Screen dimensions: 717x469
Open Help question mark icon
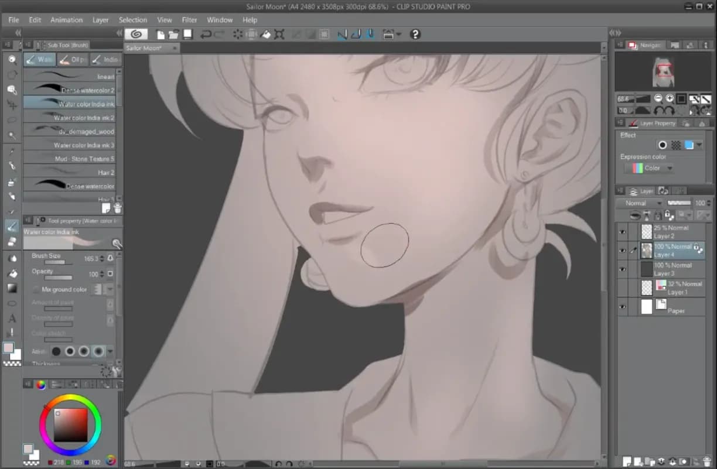click(x=415, y=35)
